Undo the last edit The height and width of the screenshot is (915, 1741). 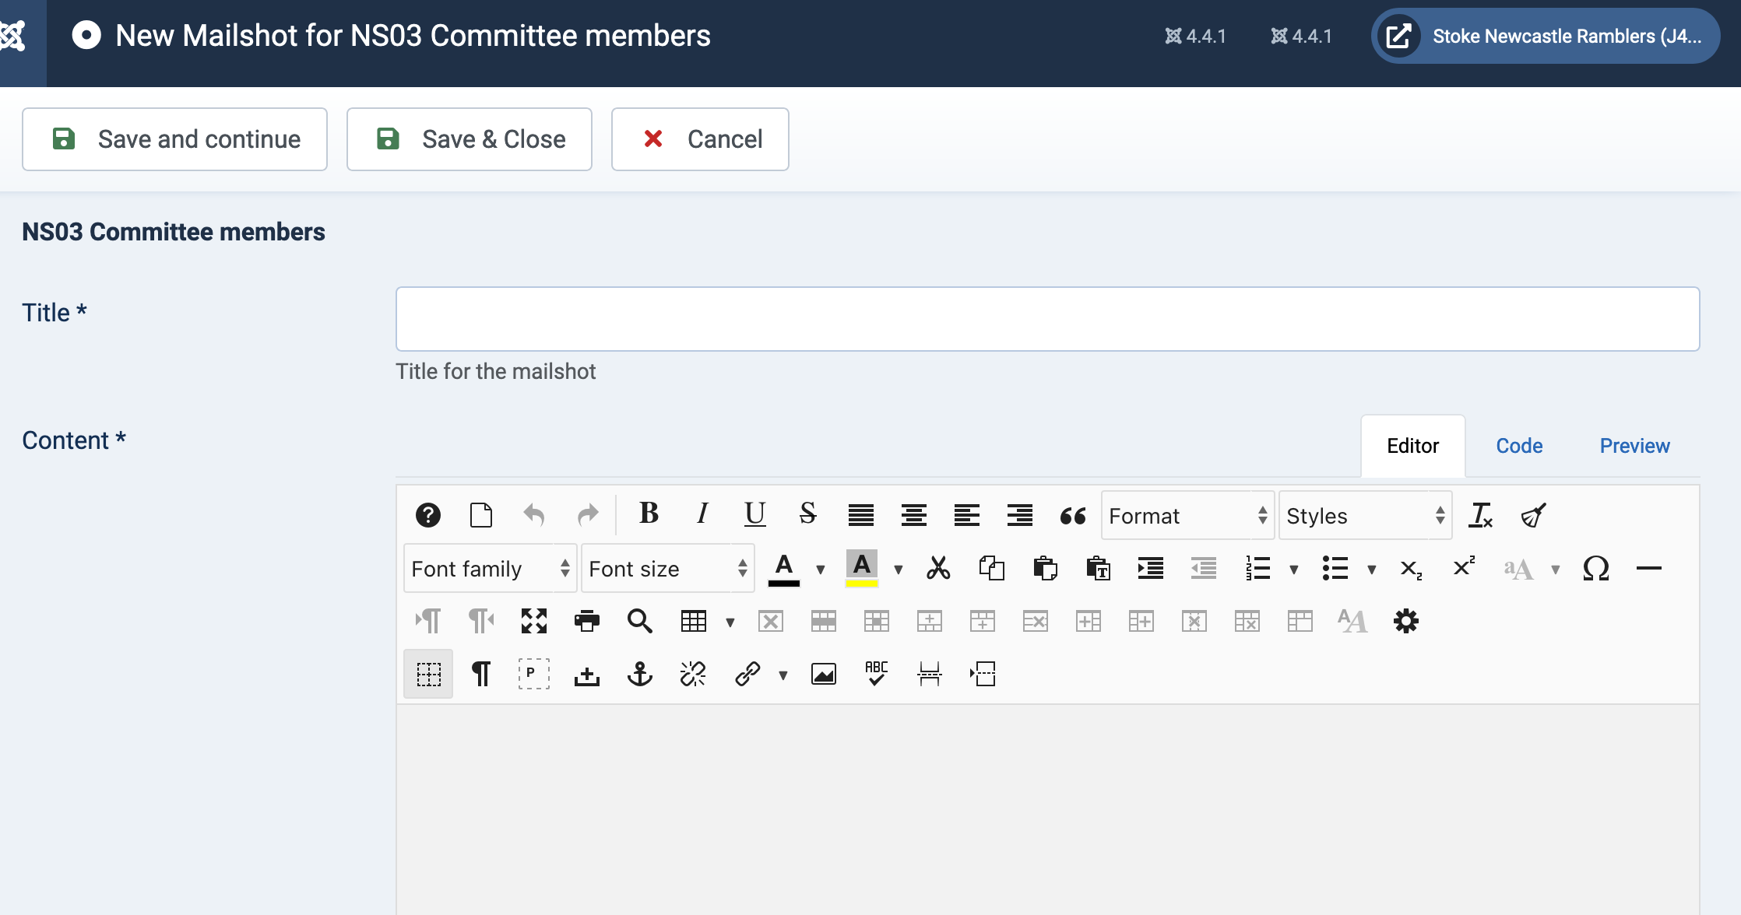tap(534, 515)
